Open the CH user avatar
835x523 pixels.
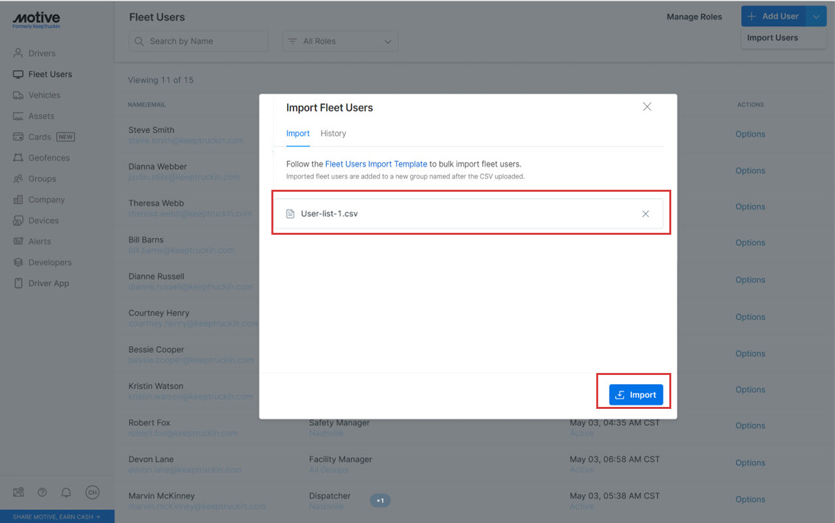93,492
